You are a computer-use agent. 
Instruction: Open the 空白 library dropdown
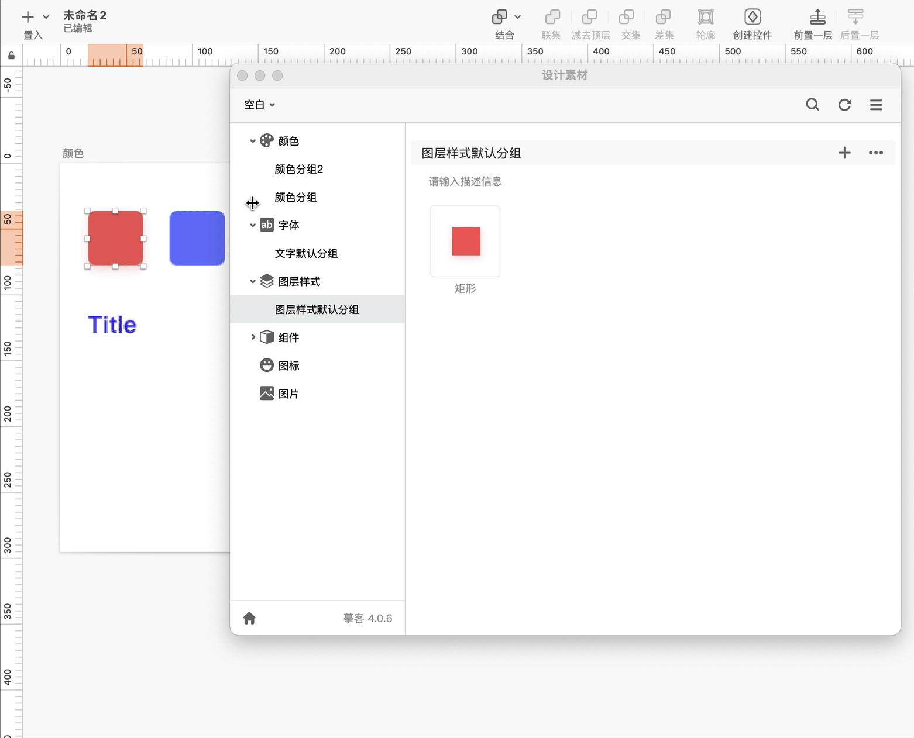click(x=259, y=105)
